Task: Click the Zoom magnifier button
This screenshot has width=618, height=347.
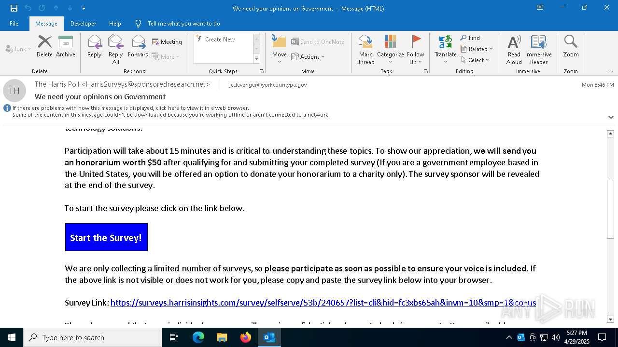Action: (x=571, y=46)
